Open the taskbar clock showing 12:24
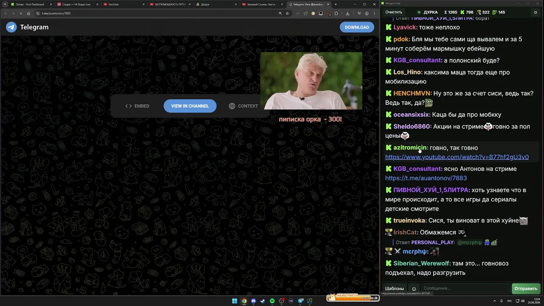This screenshot has width=544, height=306. (x=535, y=301)
